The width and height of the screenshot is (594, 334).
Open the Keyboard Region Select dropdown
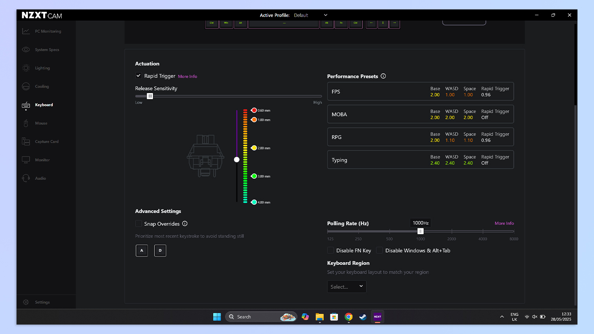tap(347, 287)
